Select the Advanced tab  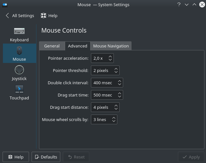(77, 46)
